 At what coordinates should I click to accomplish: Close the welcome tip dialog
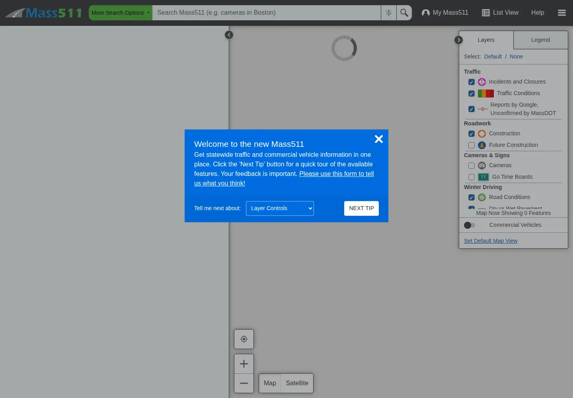pyautogui.click(x=379, y=139)
